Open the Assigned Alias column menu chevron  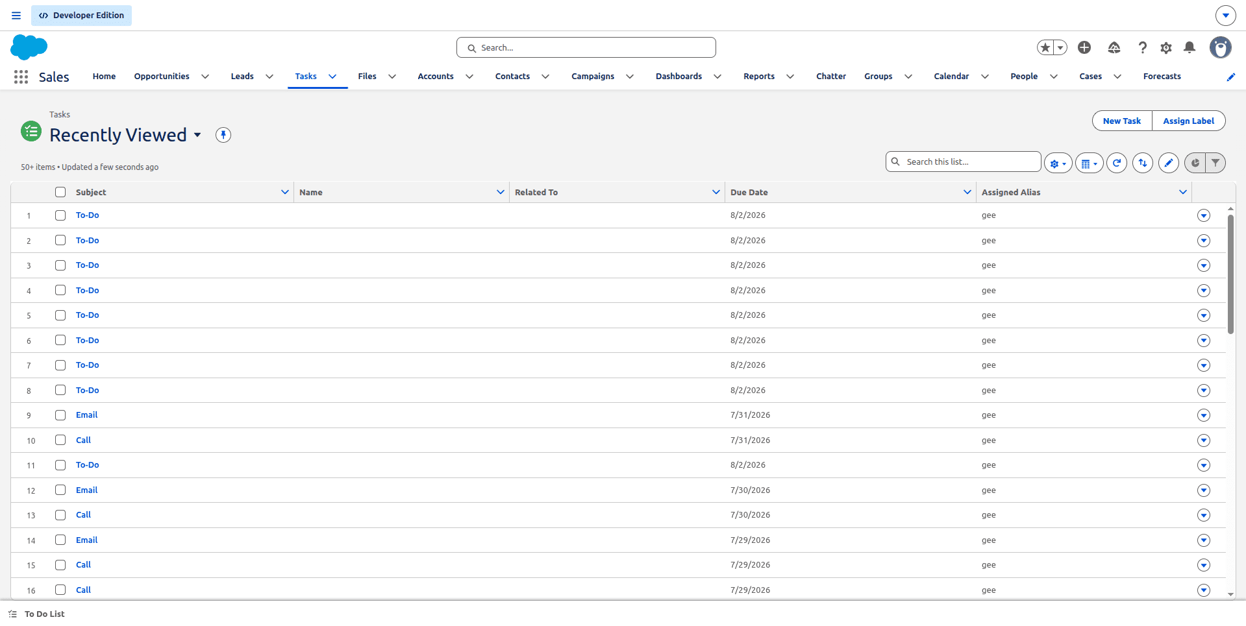(1183, 192)
